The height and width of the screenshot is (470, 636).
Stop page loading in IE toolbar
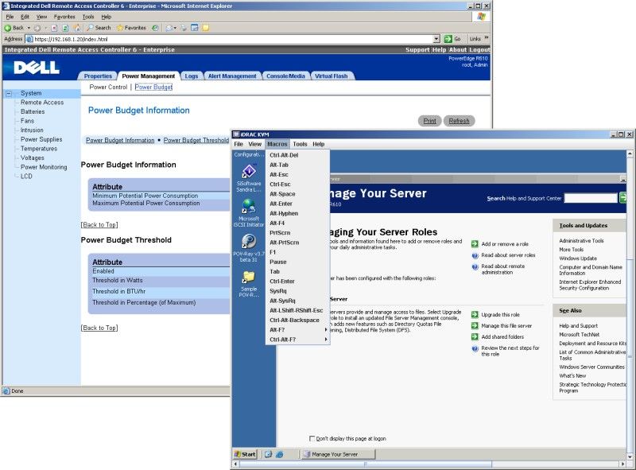(x=54, y=28)
